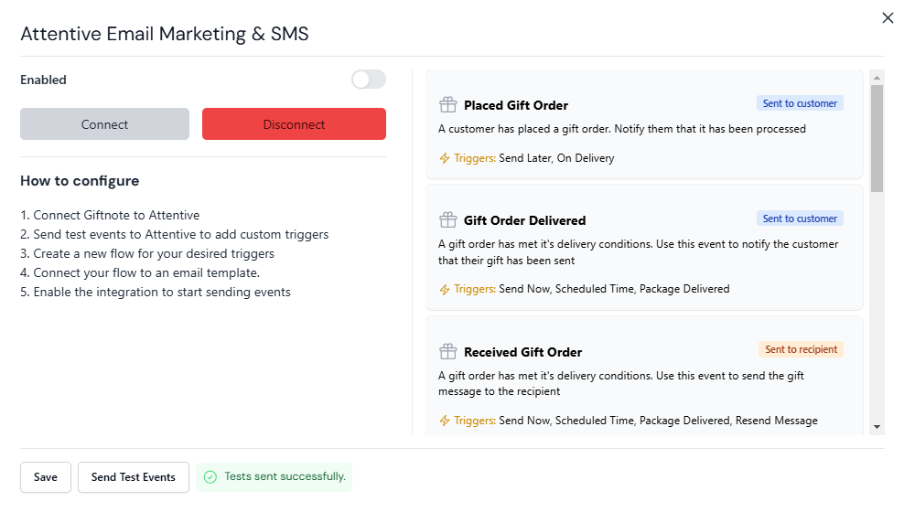
Task: Click the events list scrollbar thumb
Action: (877, 138)
